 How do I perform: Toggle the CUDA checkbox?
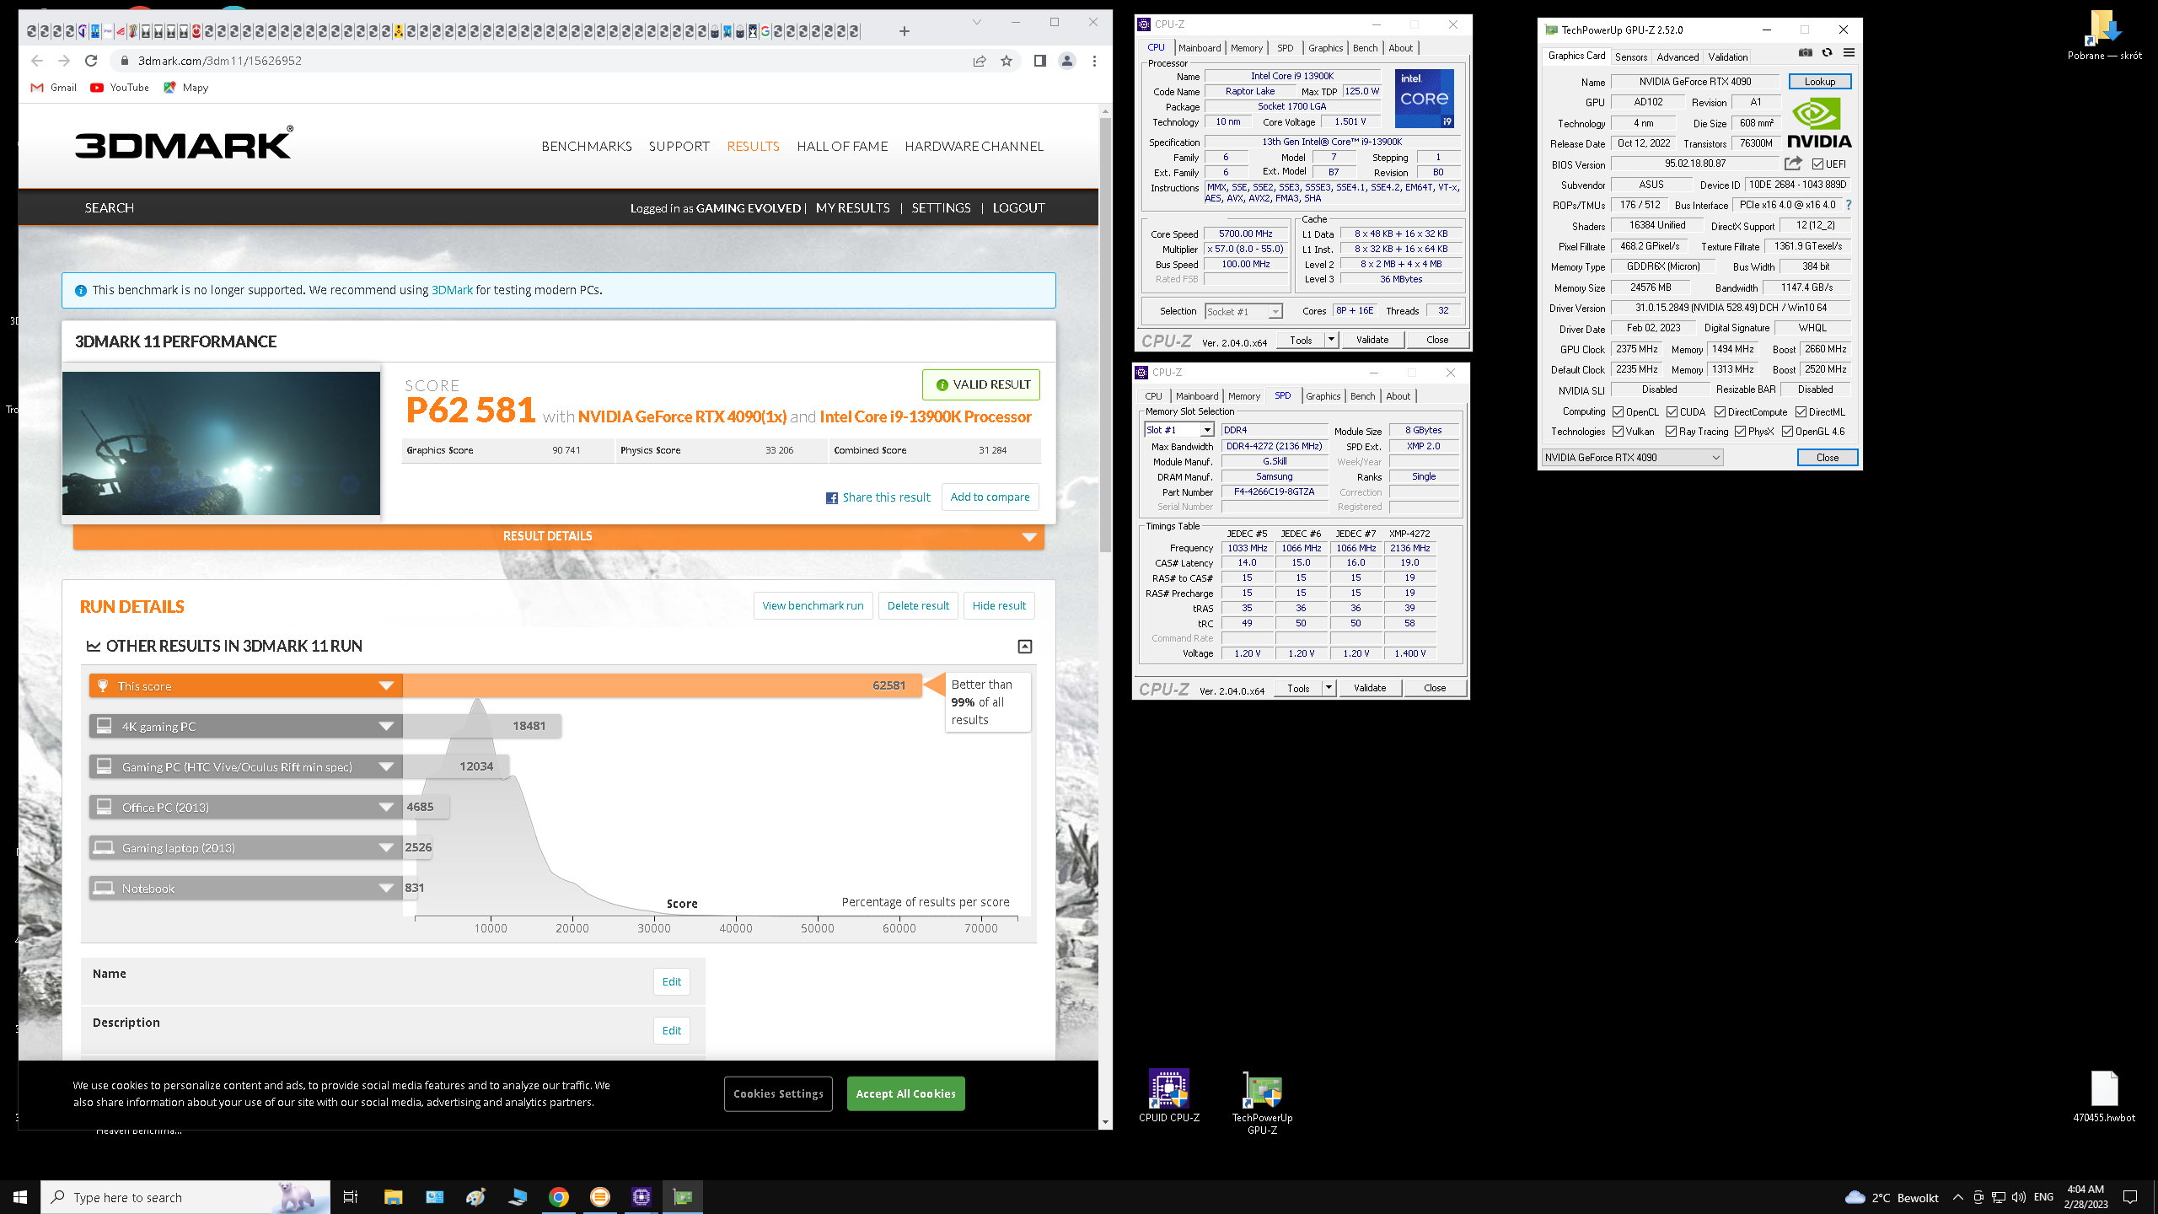[1672, 412]
